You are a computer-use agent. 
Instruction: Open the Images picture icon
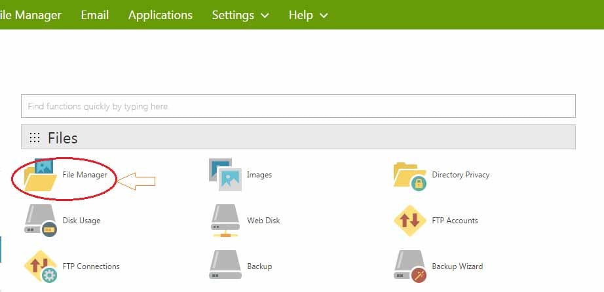225,175
